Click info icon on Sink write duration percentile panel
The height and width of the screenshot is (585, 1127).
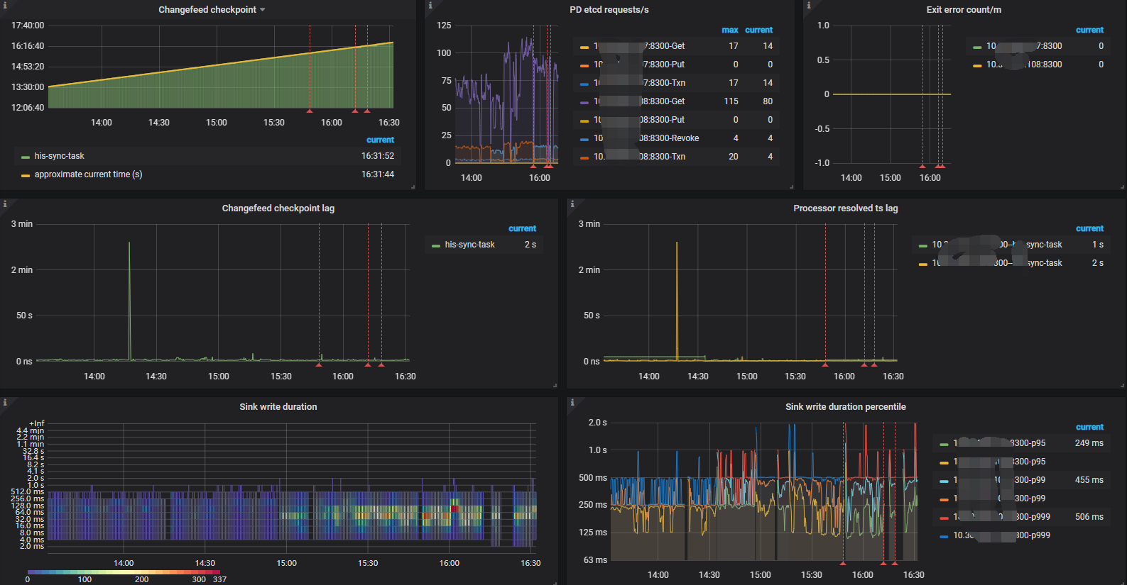coord(572,402)
